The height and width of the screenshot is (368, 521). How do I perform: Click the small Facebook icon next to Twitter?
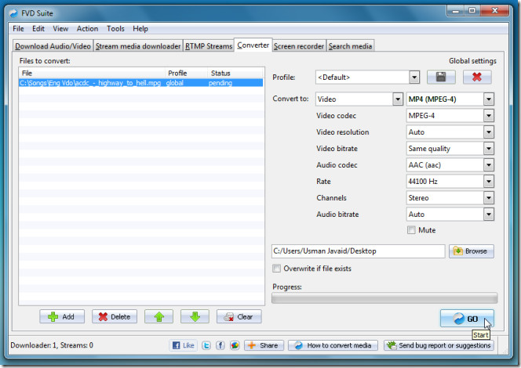pos(220,345)
